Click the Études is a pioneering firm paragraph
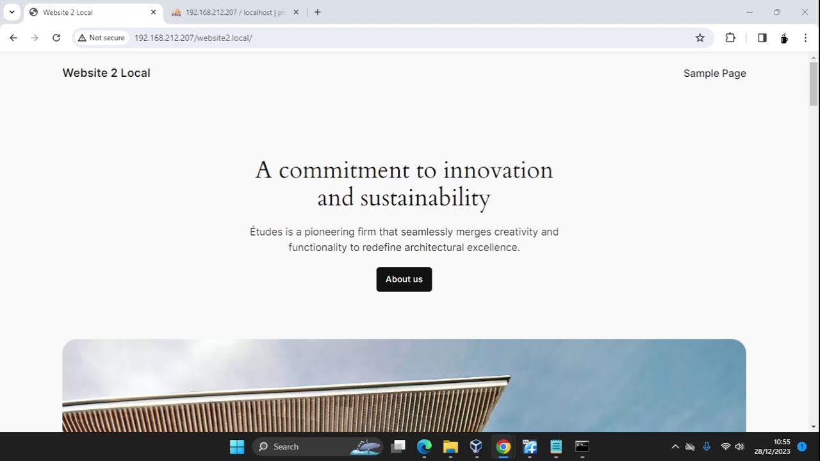Image resolution: width=820 pixels, height=461 pixels. point(404,239)
